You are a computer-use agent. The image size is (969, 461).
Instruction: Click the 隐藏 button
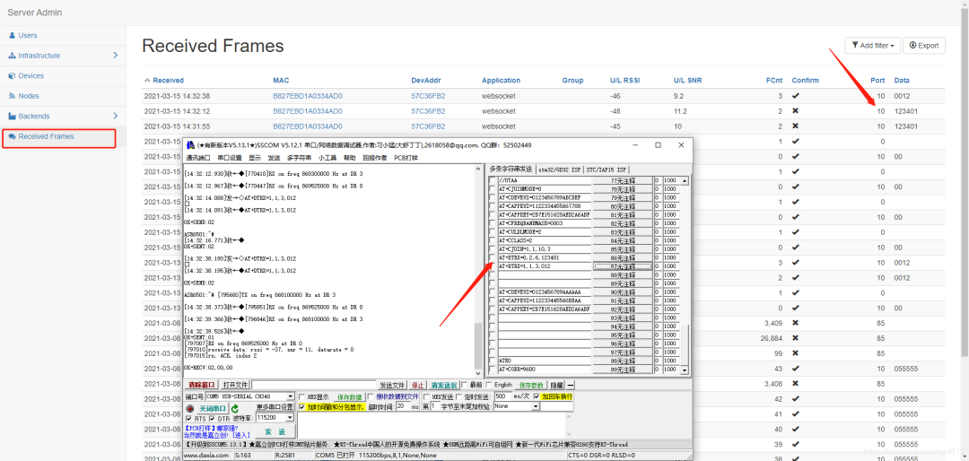tap(557, 385)
